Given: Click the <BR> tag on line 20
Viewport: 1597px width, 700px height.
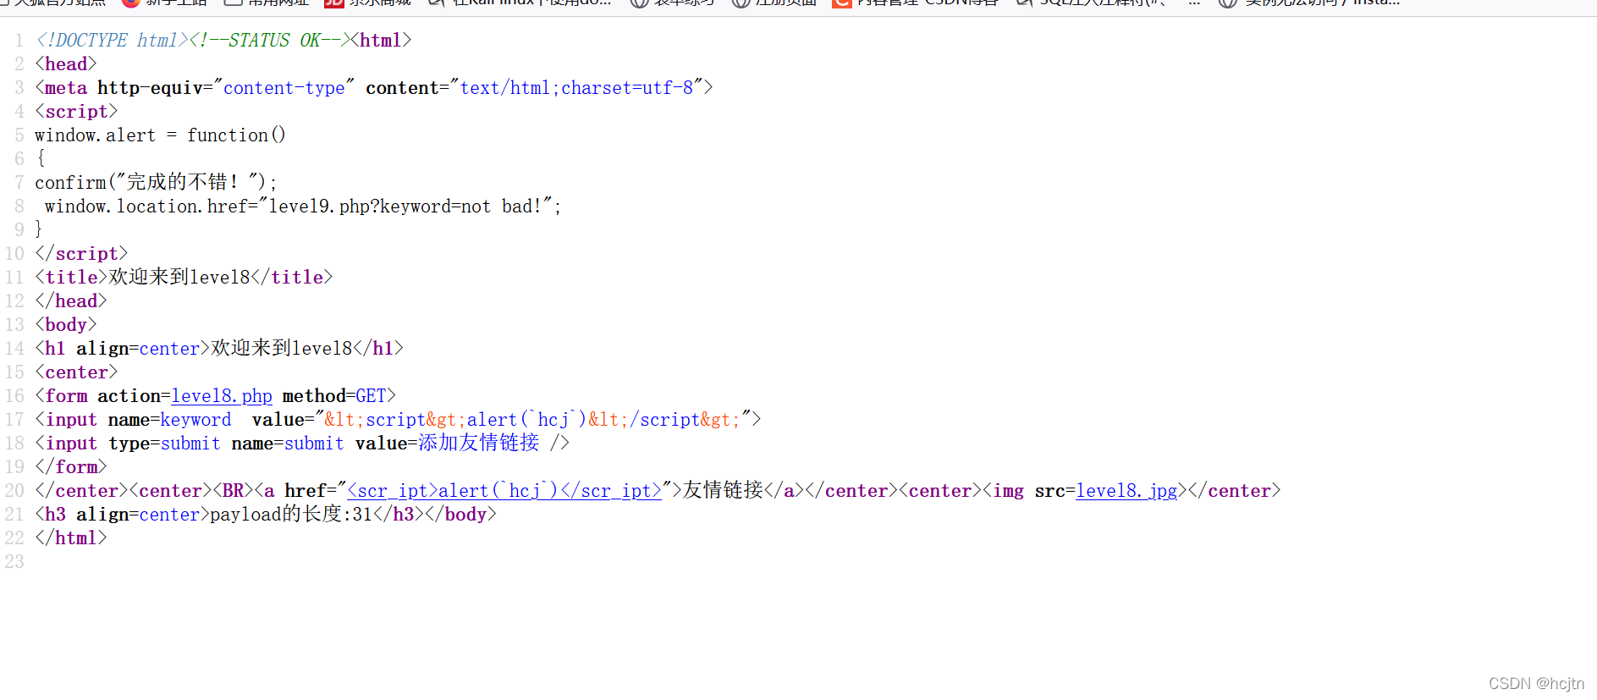Looking at the screenshot, I should pyautogui.click(x=233, y=491).
